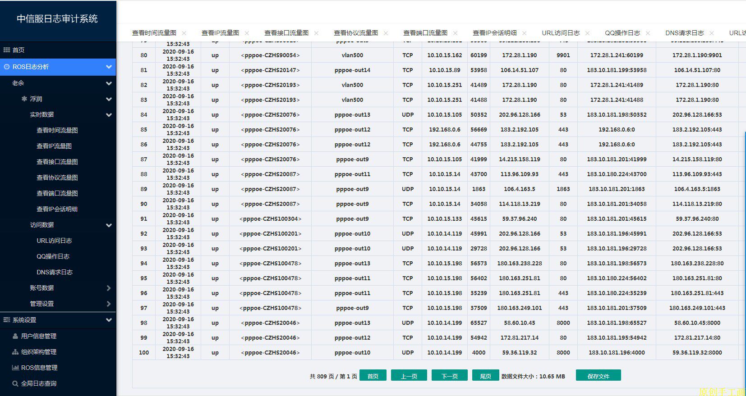Image resolution: width=746 pixels, height=396 pixels.
Task: Open 查看端口流量图 in the sidebar
Action: 57,193
